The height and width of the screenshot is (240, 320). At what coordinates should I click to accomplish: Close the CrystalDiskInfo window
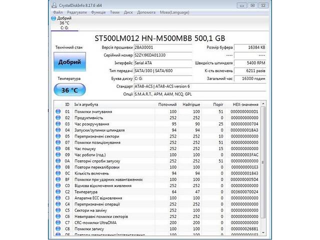tap(263, 5)
